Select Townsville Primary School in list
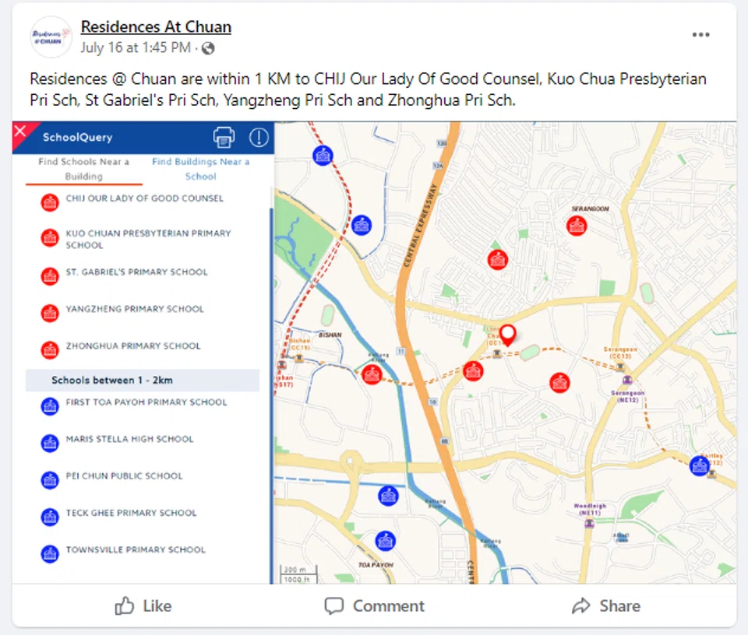748x635 pixels. [x=136, y=549]
